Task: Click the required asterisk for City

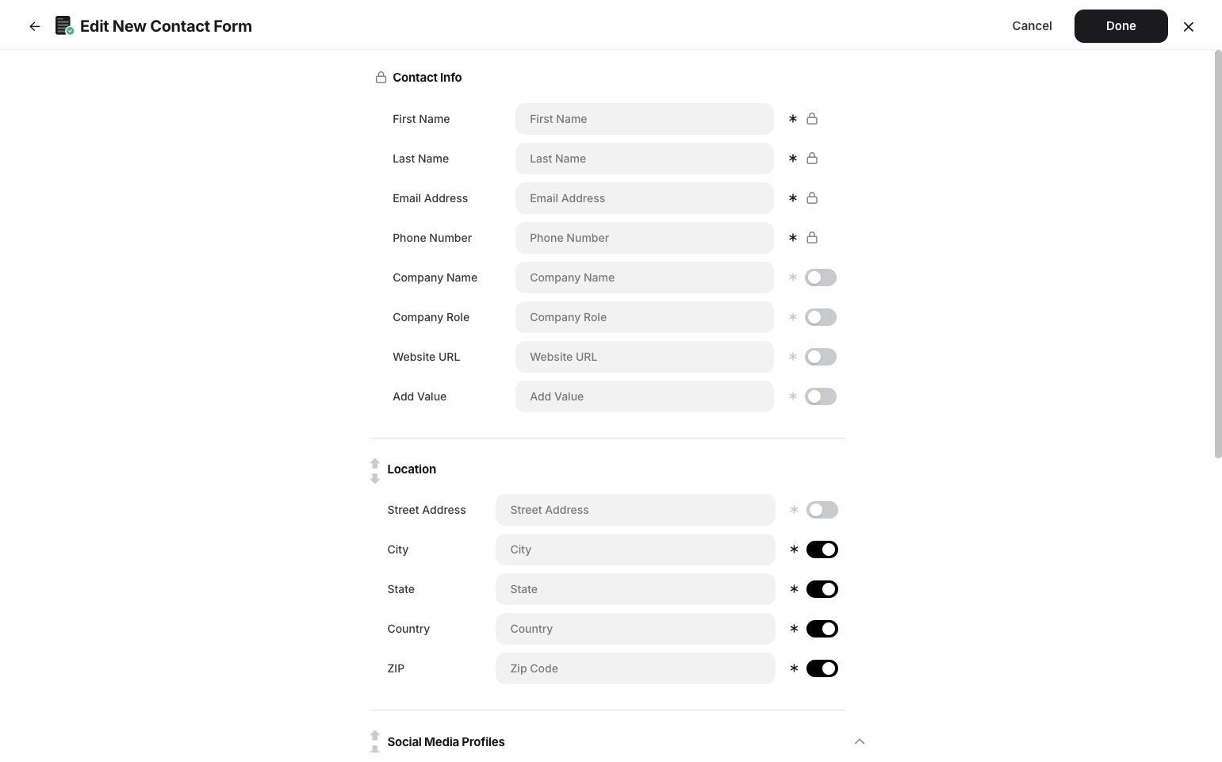Action: [x=794, y=549]
